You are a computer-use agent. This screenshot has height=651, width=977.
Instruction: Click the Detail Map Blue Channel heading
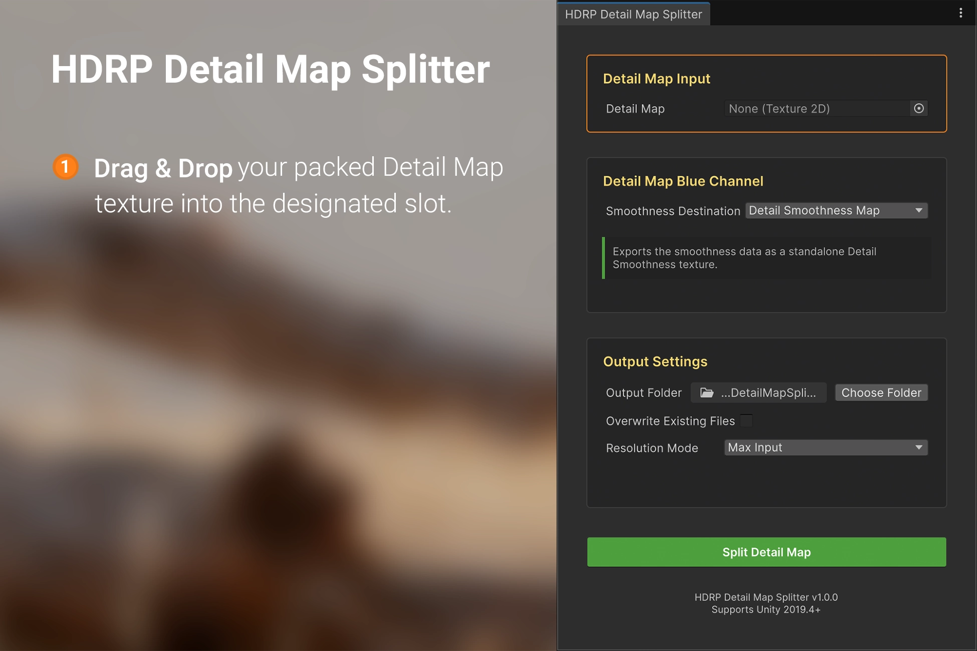[x=683, y=181]
